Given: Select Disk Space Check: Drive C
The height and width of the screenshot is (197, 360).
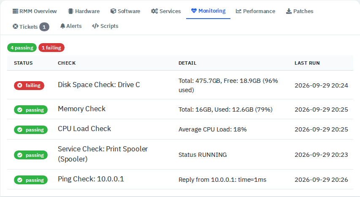Looking at the screenshot, I should coord(99,85).
